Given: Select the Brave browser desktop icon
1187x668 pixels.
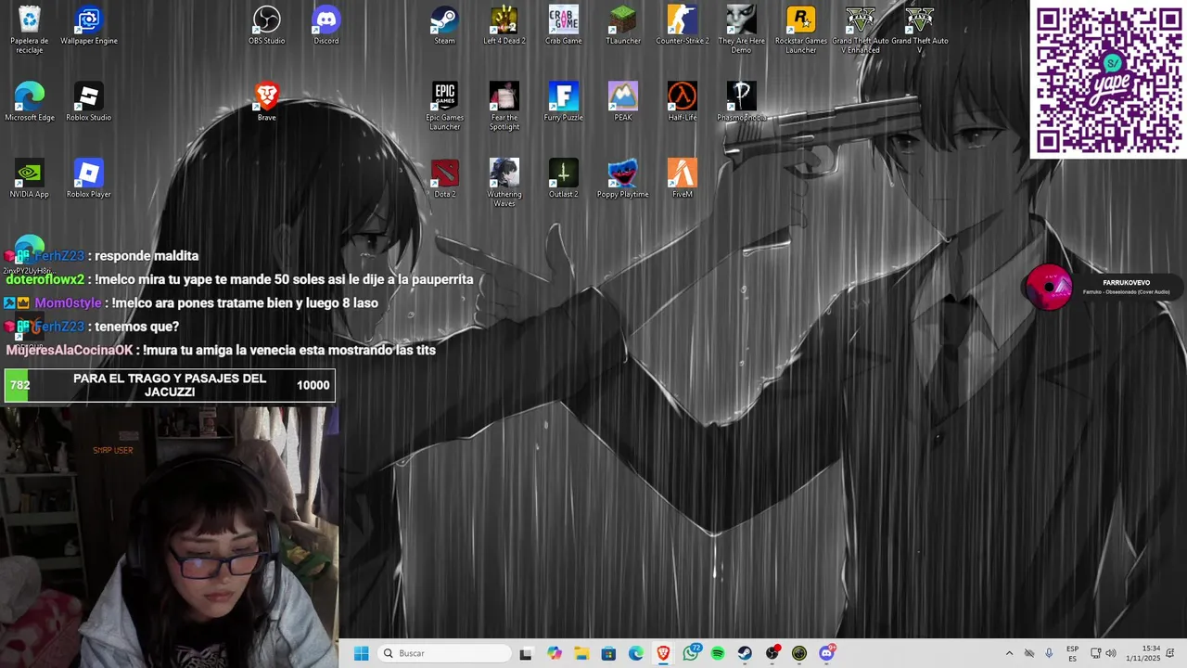Looking at the screenshot, I should click(267, 102).
